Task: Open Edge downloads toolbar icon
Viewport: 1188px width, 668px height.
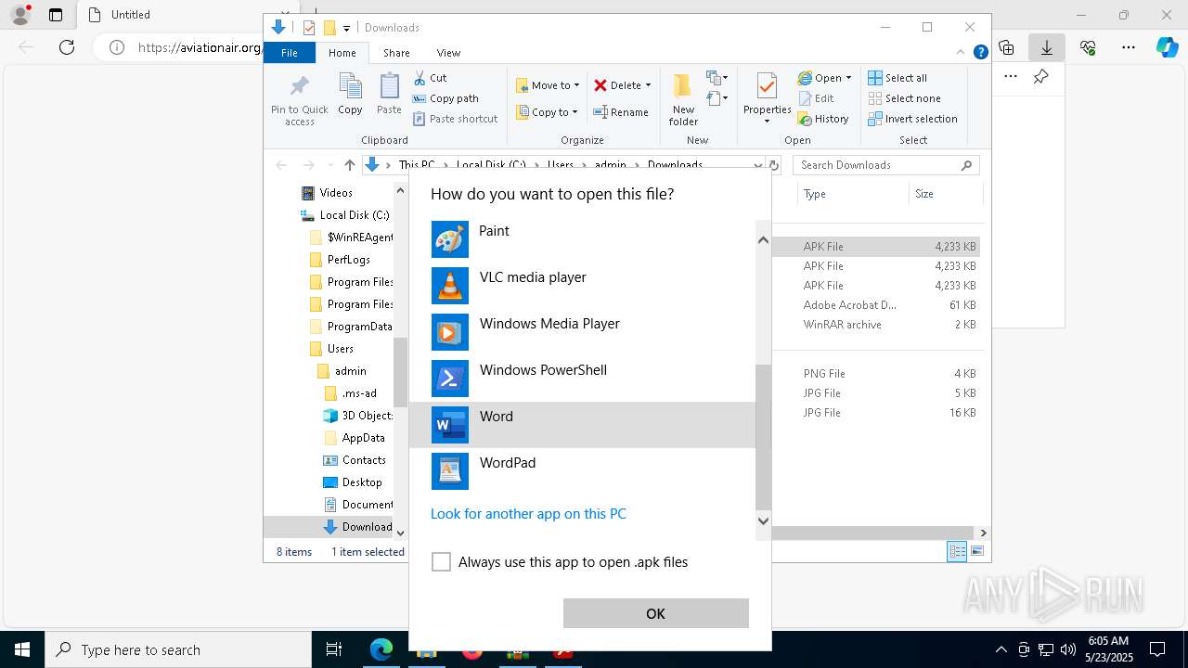Action: pyautogui.click(x=1046, y=47)
